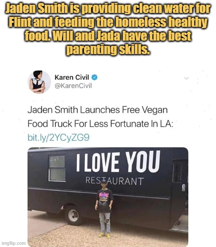Click the blue verified badge
Screen dimensions: 216x247
[x=94, y=77]
